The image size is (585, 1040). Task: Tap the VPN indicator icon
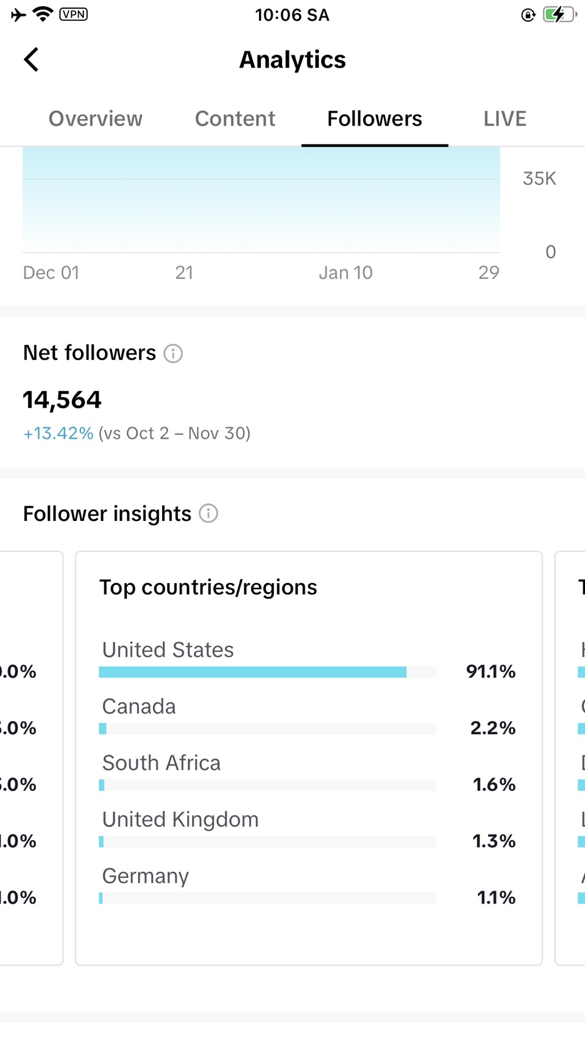(x=74, y=14)
